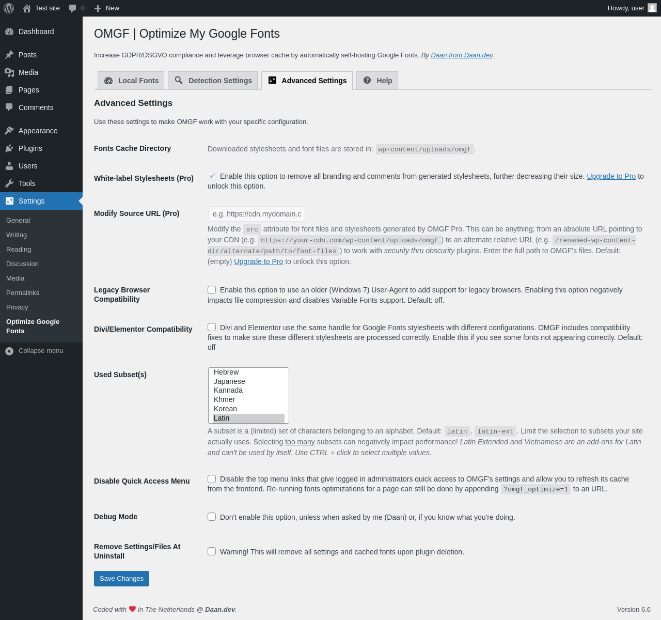Enable Divi/Elementor Compatibility checkbox

[212, 327]
